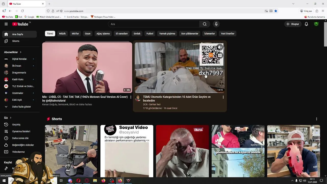Open Giriş yap browser sign-in

[306, 11]
